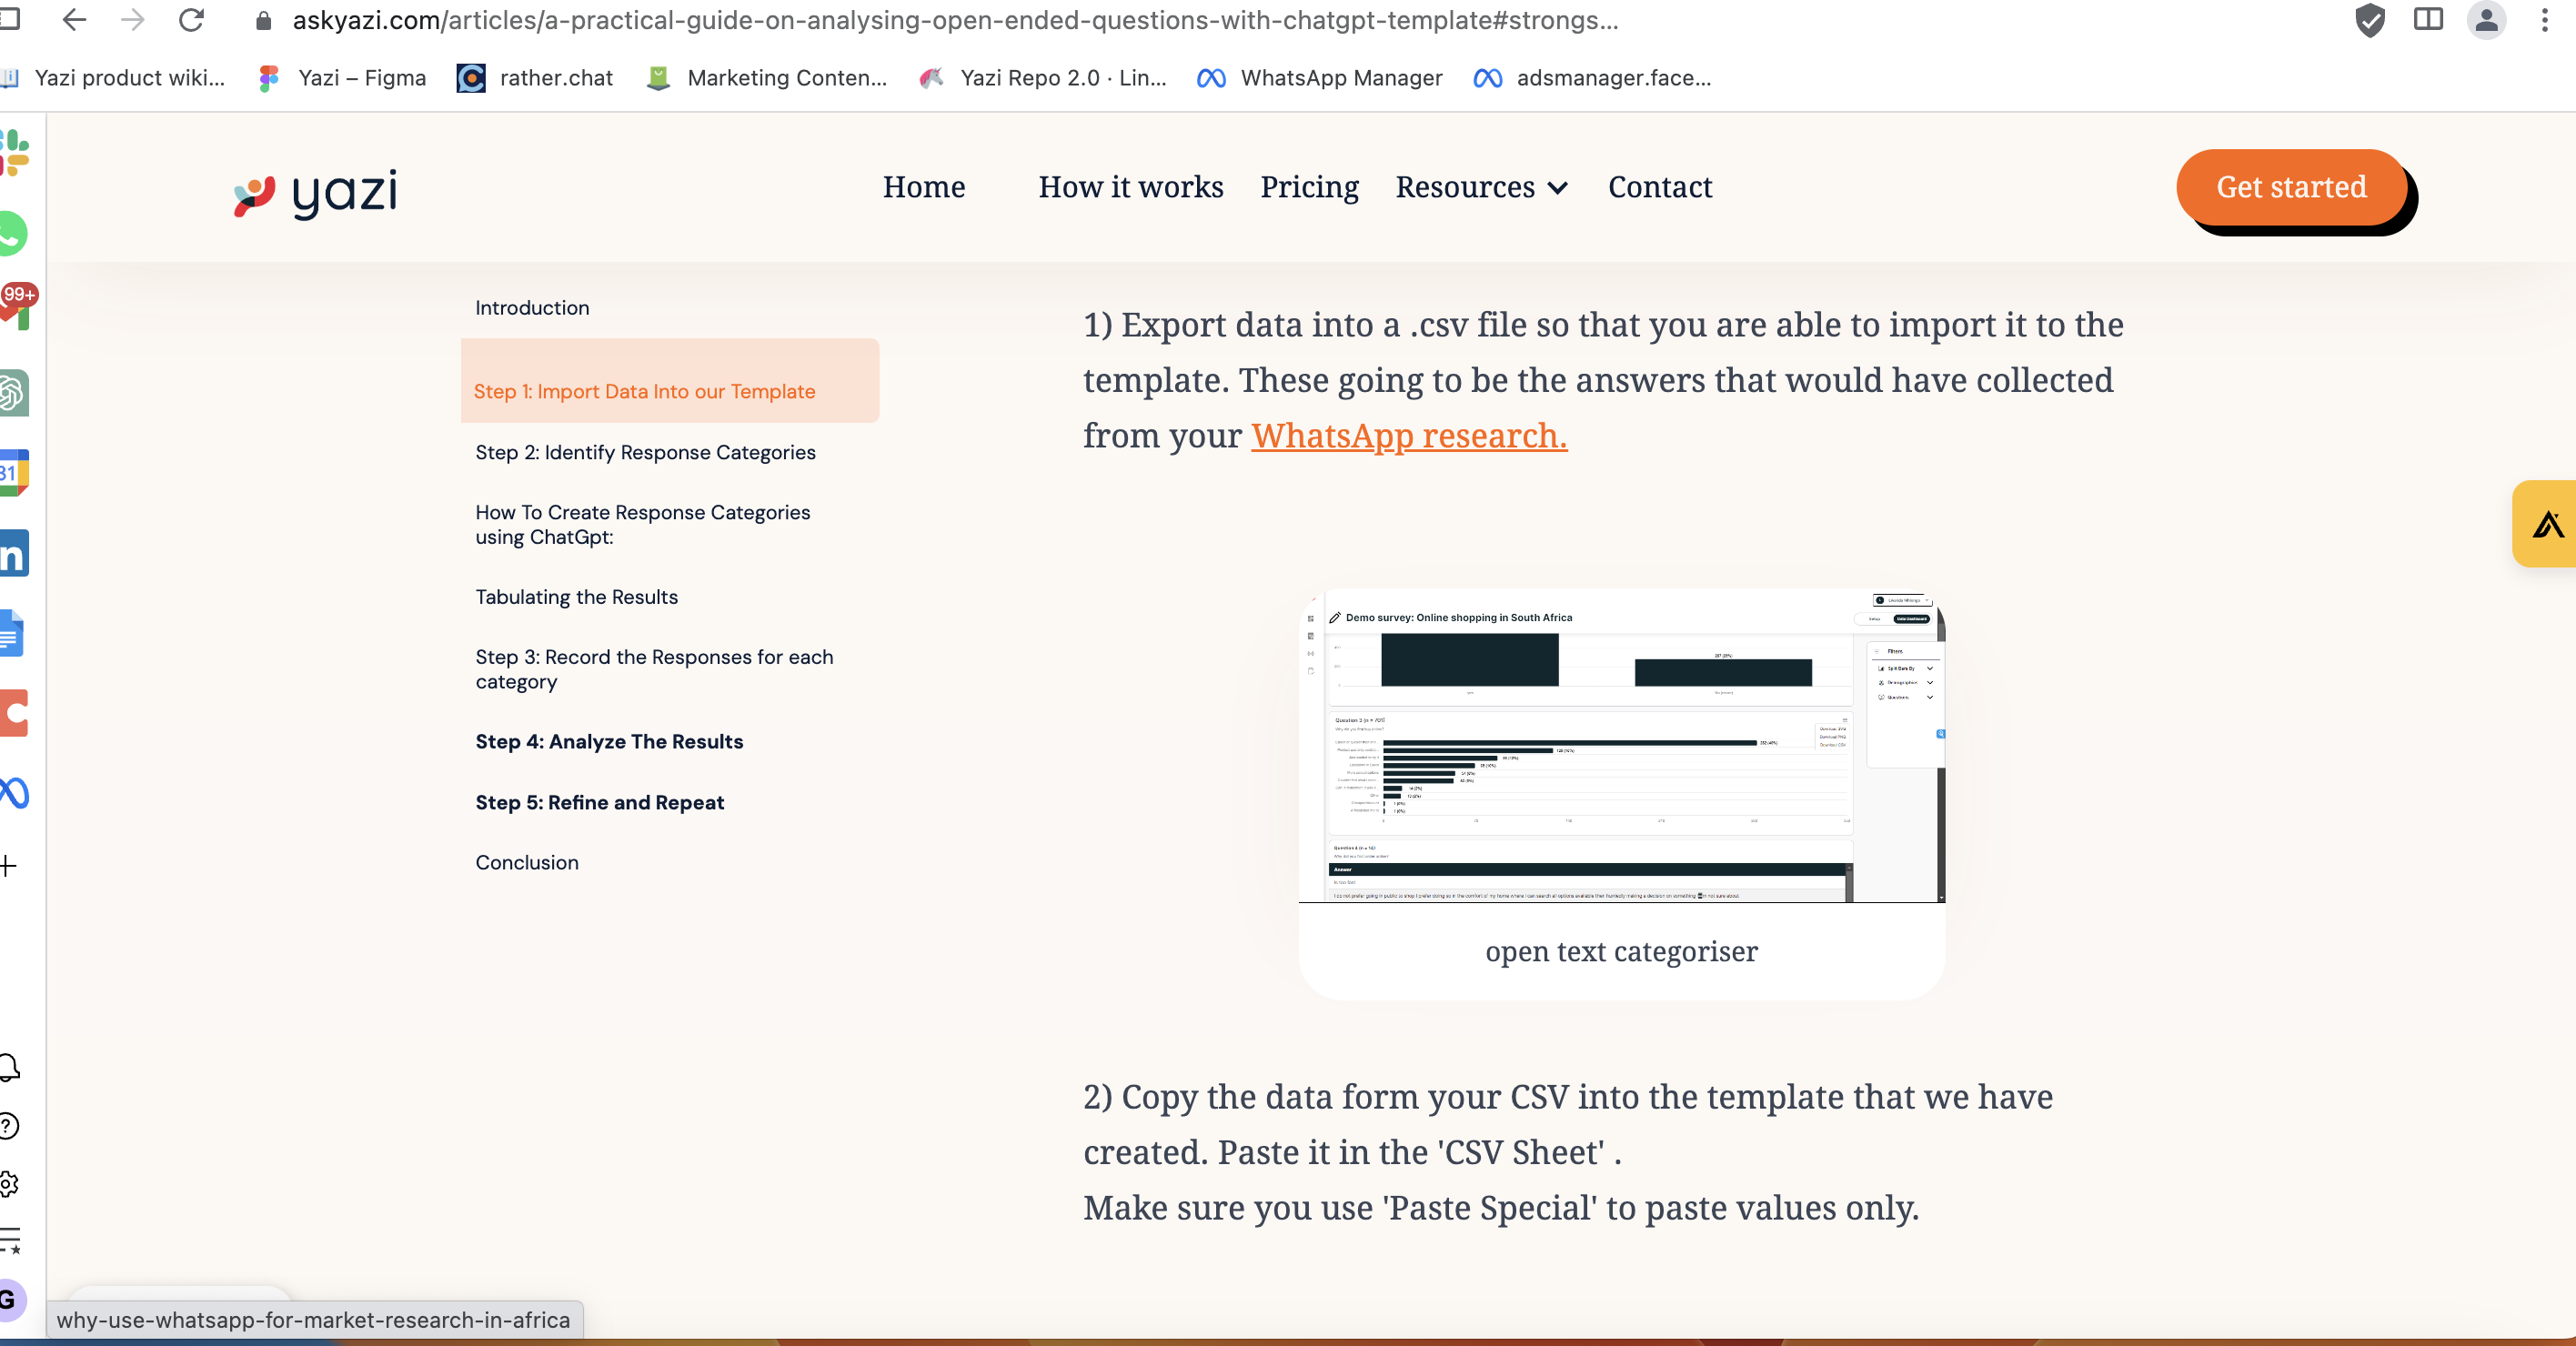Select 'Step 5: Refine and Repeat' in contents
Image resolution: width=2576 pixels, height=1346 pixels.
(x=599, y=802)
